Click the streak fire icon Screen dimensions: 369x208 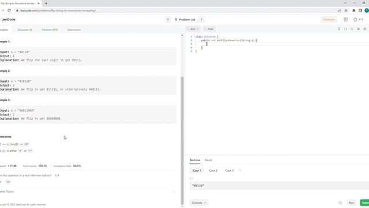355,20
